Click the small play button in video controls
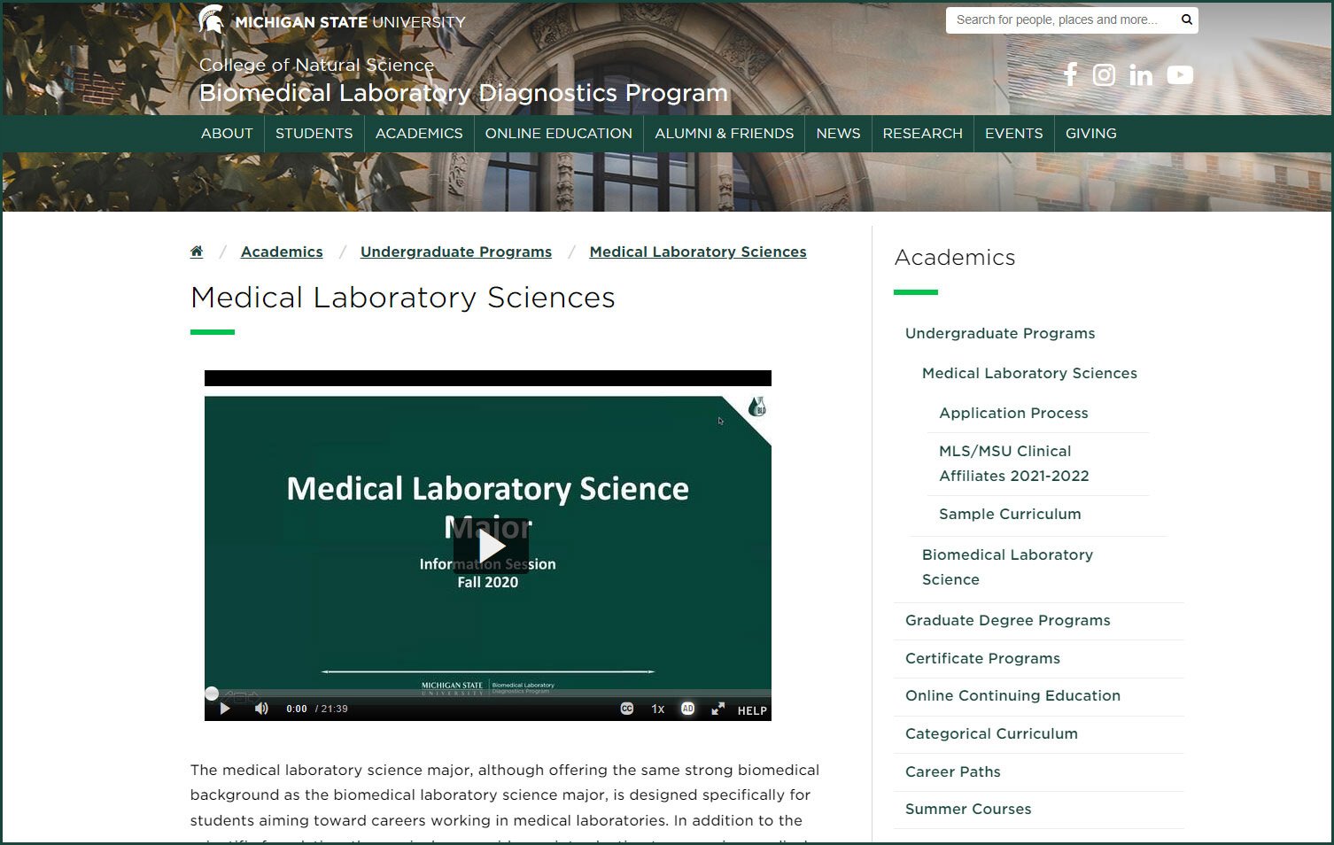The width and height of the screenshot is (1334, 845). coord(225,709)
